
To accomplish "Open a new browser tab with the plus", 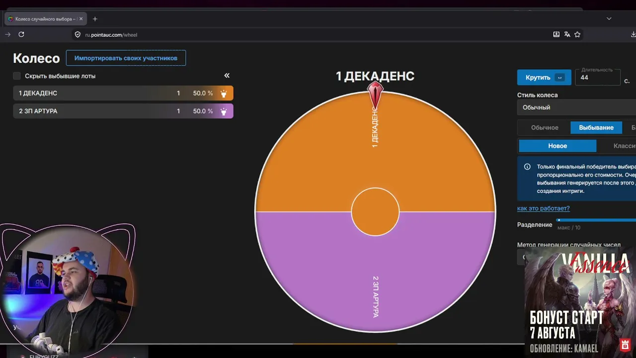I will (x=95, y=19).
